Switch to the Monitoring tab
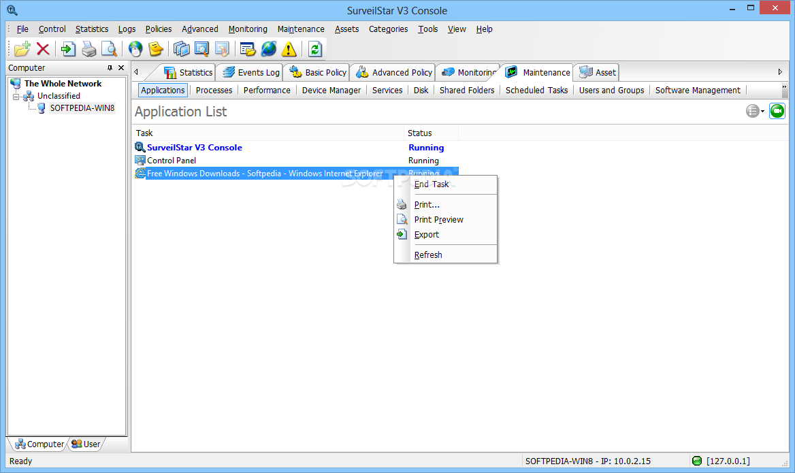This screenshot has width=795, height=473. (x=469, y=73)
